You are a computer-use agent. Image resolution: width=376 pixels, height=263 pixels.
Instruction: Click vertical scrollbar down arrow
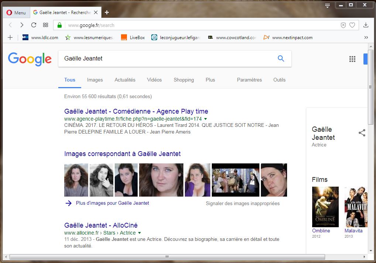[x=371, y=251]
